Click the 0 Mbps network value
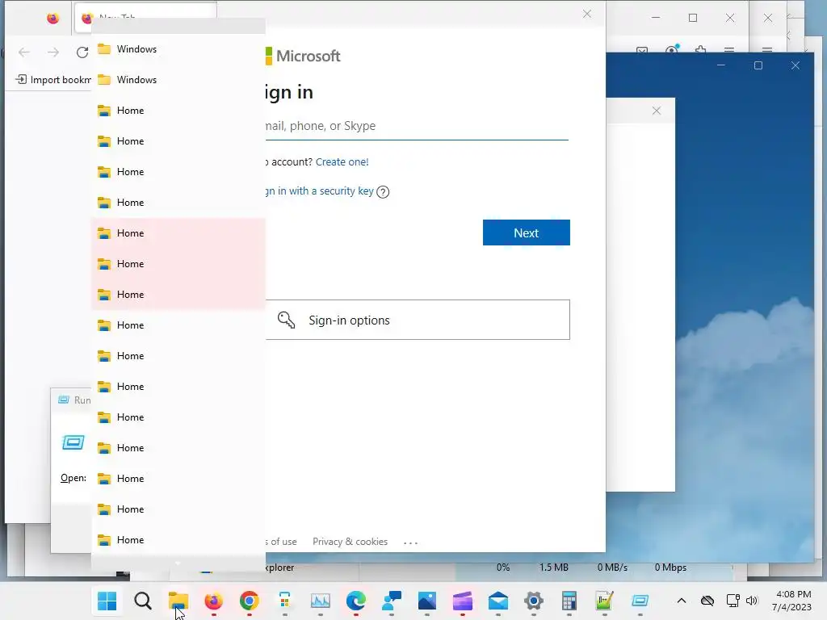Screen dimensions: 827x620 (670, 568)
